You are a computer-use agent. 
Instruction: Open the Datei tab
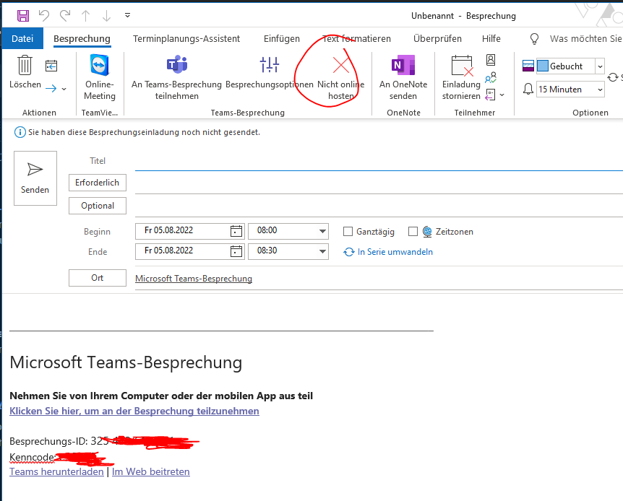pyautogui.click(x=22, y=38)
